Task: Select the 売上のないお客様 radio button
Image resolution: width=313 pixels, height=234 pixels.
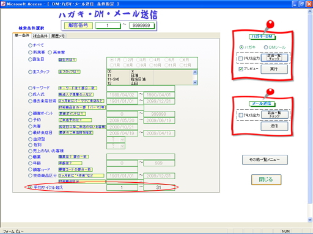Action: click(30, 151)
